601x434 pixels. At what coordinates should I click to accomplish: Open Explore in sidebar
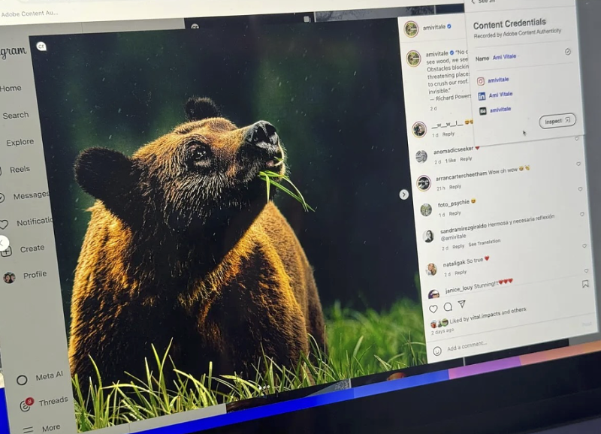(20, 142)
